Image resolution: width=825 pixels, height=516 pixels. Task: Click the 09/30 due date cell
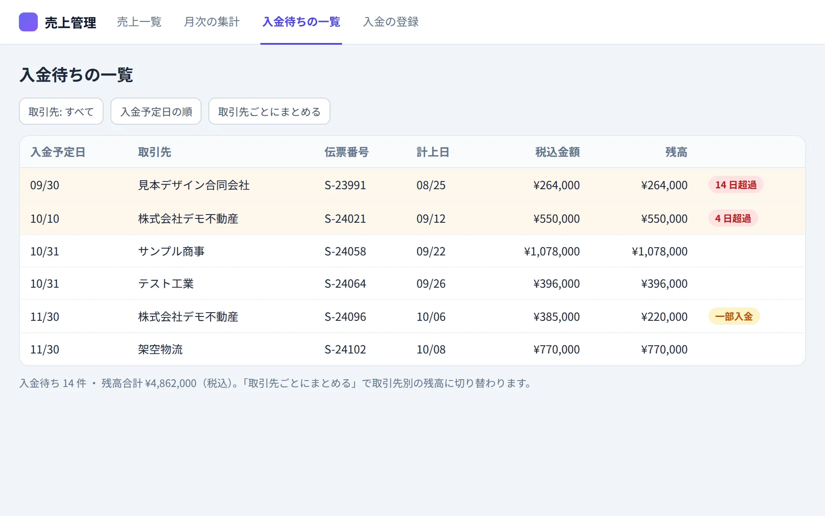click(45, 185)
